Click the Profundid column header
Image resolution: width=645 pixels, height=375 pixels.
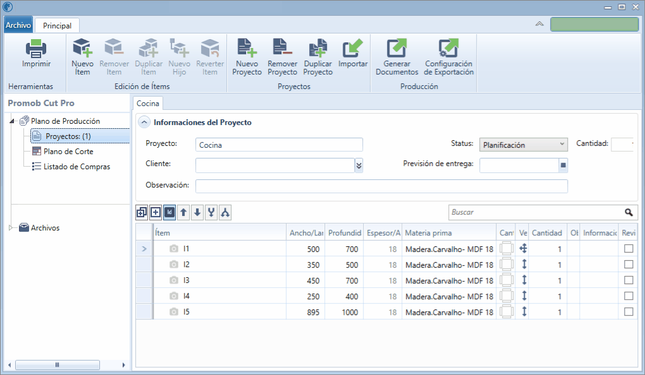pos(345,232)
